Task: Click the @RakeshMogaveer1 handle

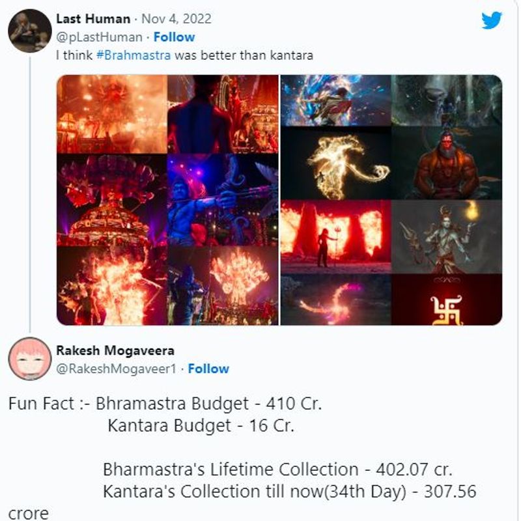Action: 116,369
